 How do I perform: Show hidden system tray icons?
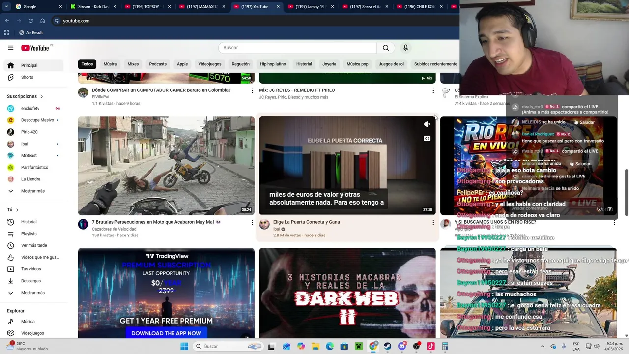click(x=543, y=346)
